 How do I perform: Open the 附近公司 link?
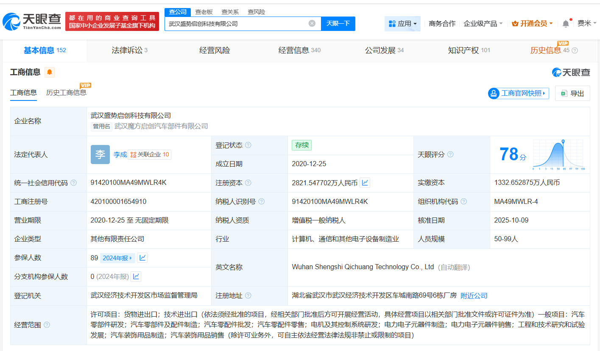point(474,295)
